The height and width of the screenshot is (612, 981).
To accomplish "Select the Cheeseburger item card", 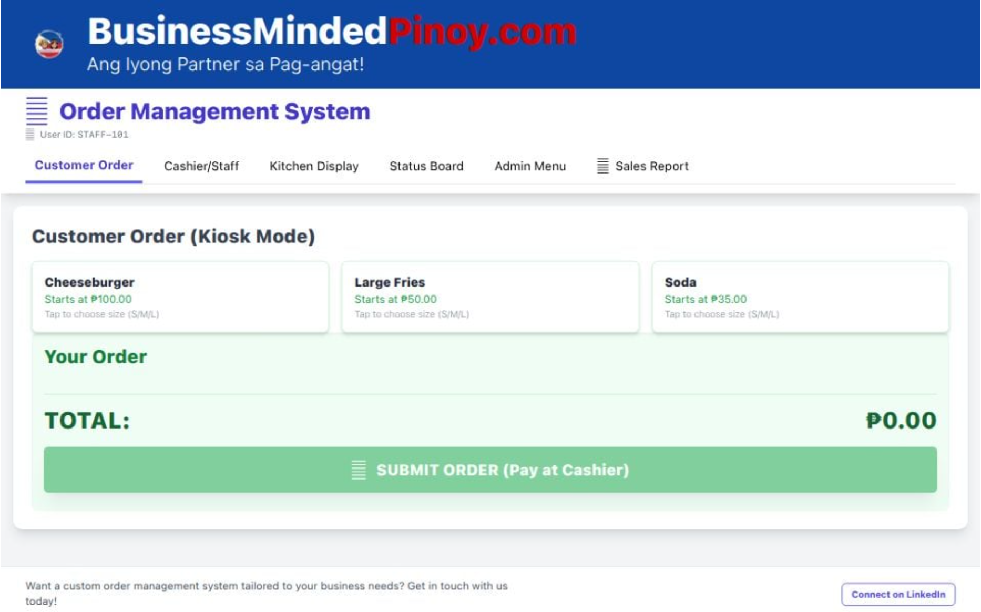I will pos(180,297).
